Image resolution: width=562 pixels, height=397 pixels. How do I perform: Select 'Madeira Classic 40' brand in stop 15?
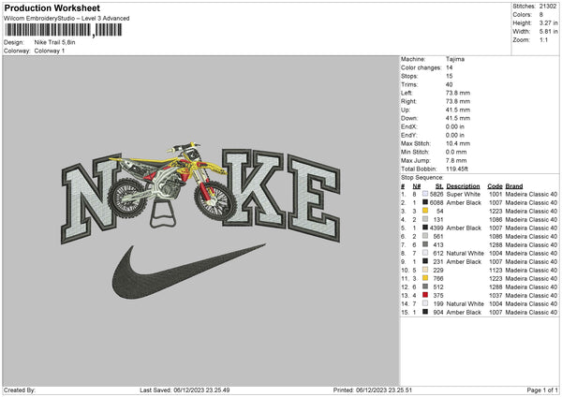coord(531,312)
